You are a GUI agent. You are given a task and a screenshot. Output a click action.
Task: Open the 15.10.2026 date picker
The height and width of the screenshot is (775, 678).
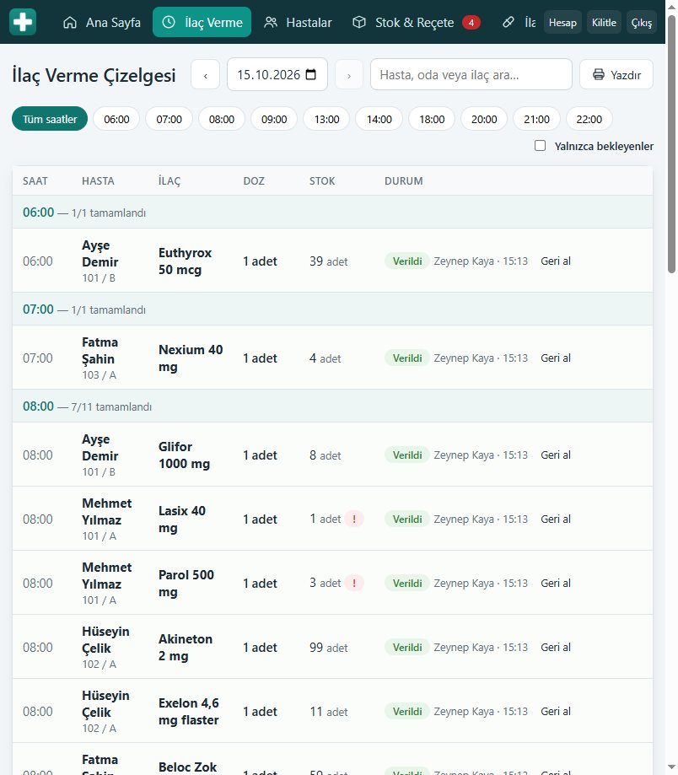tap(277, 75)
